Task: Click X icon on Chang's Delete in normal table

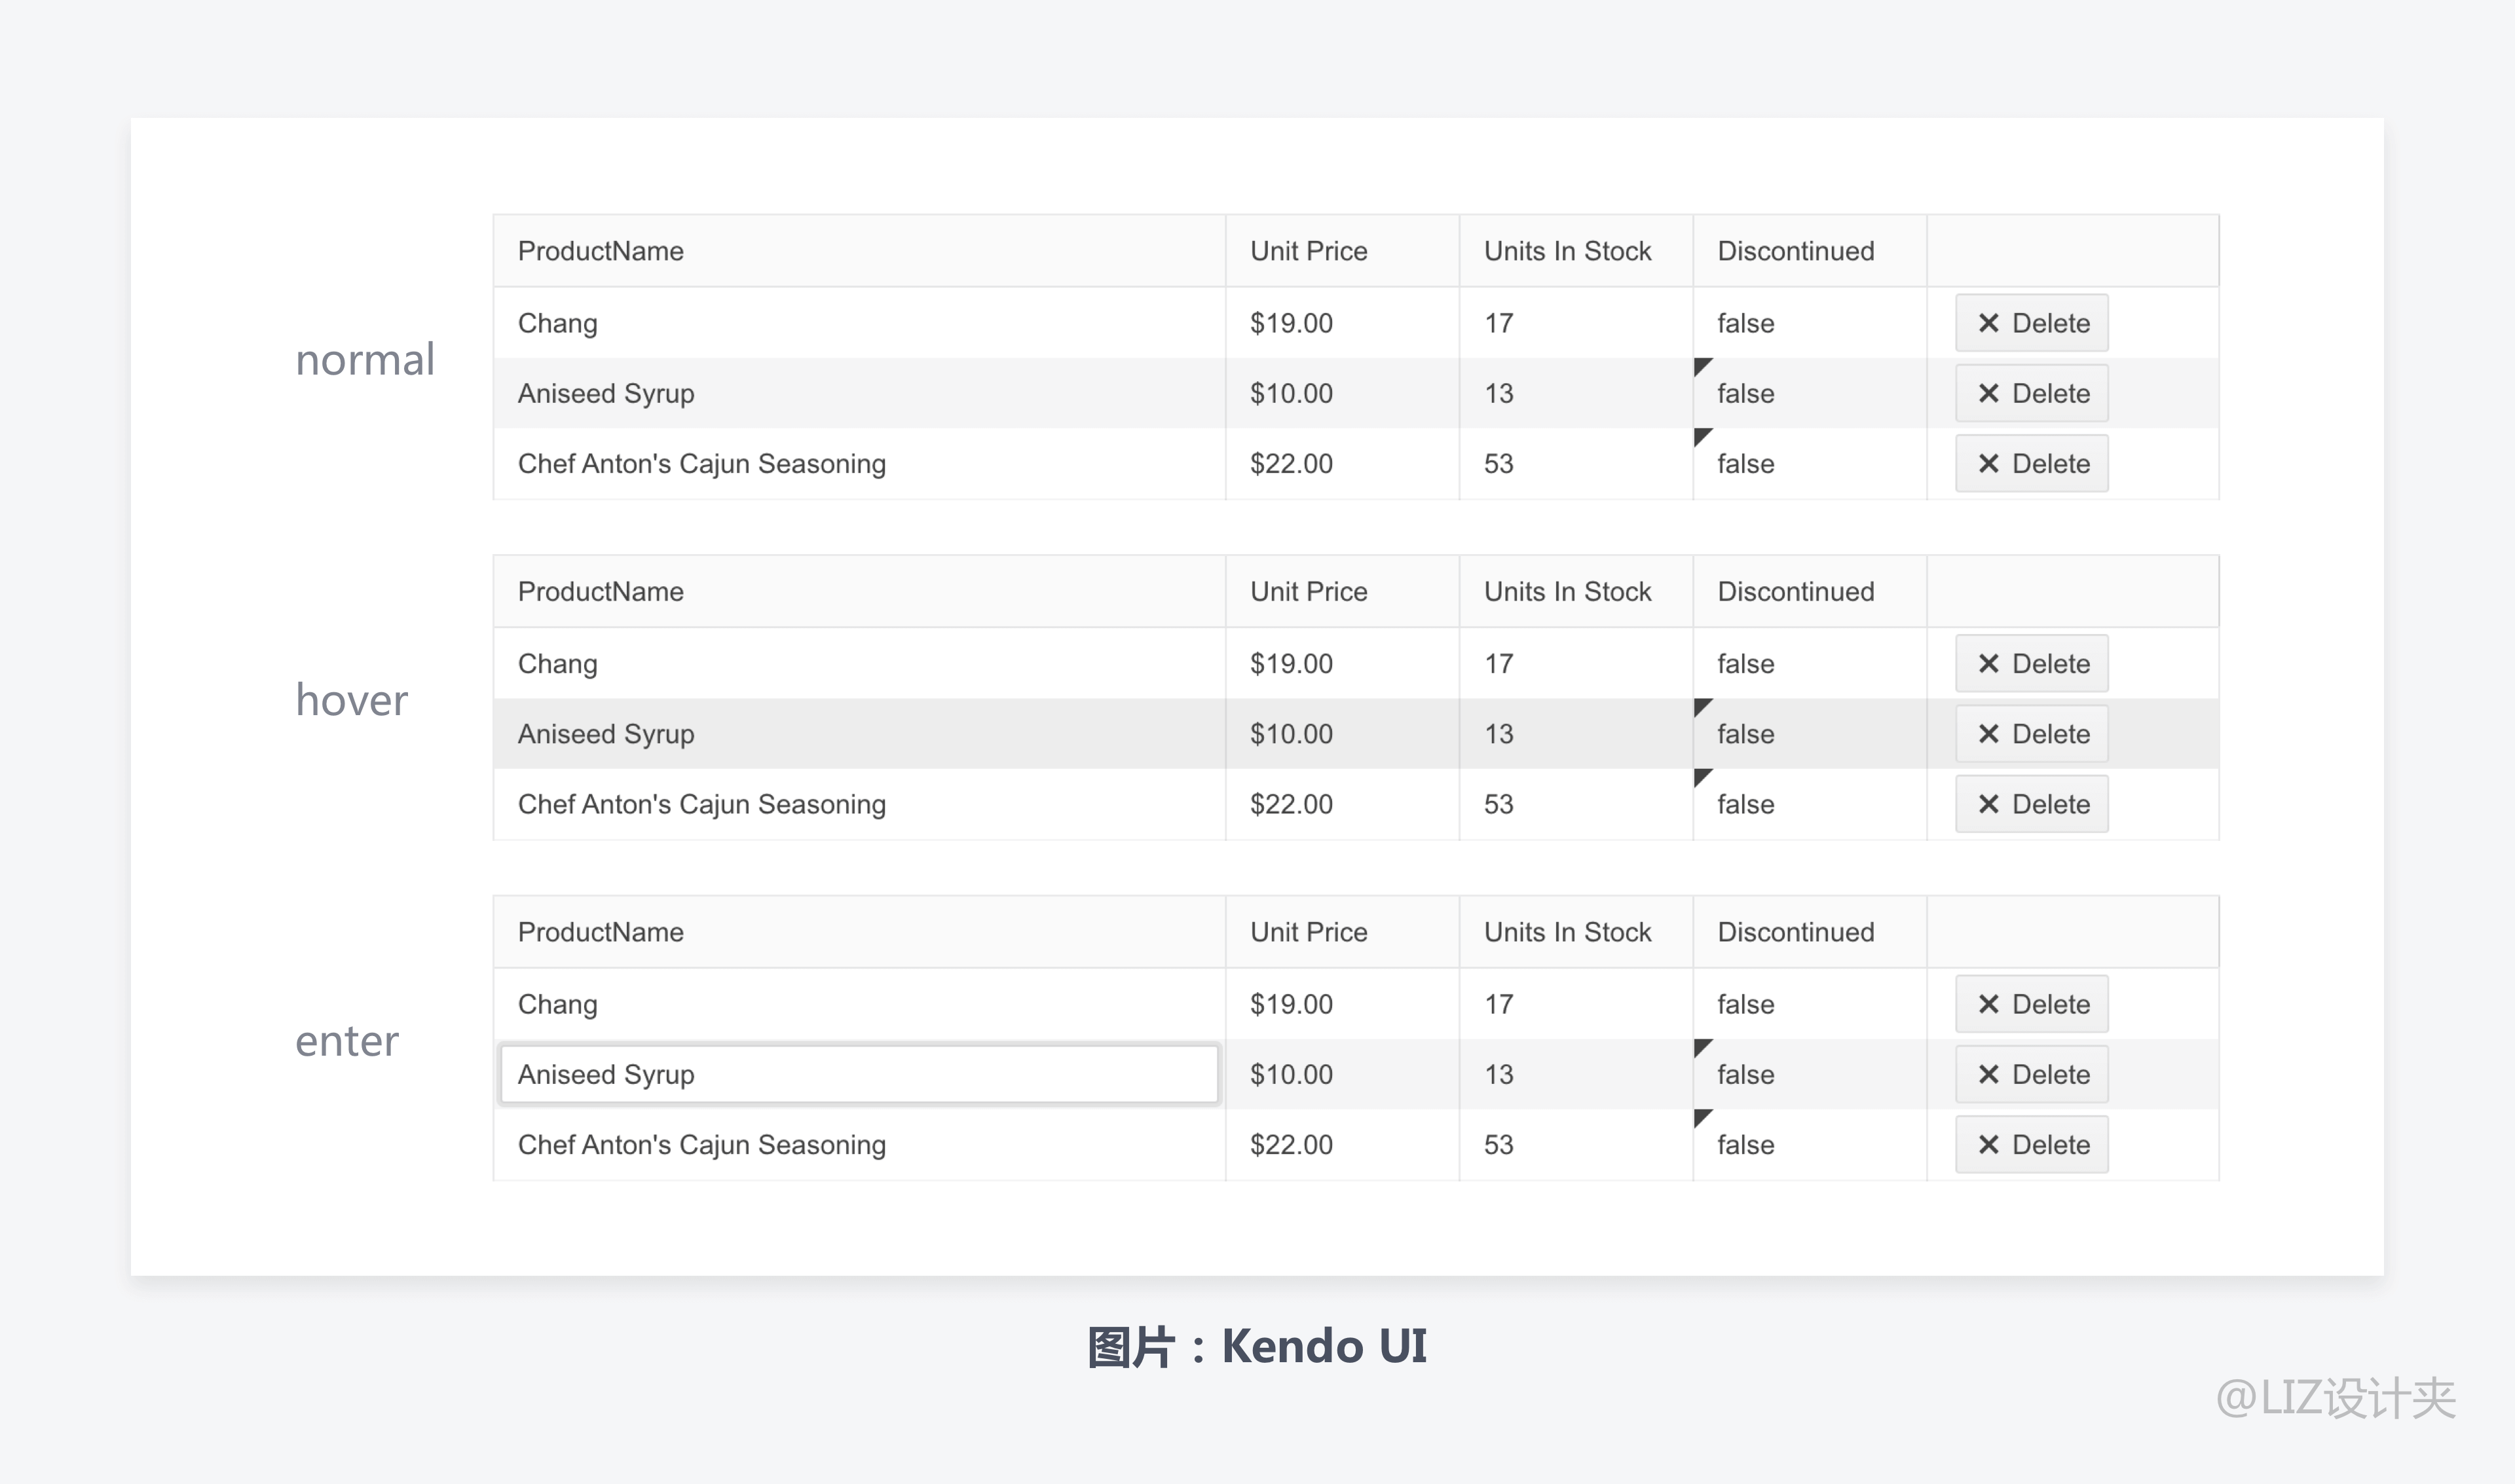Action: point(1988,323)
